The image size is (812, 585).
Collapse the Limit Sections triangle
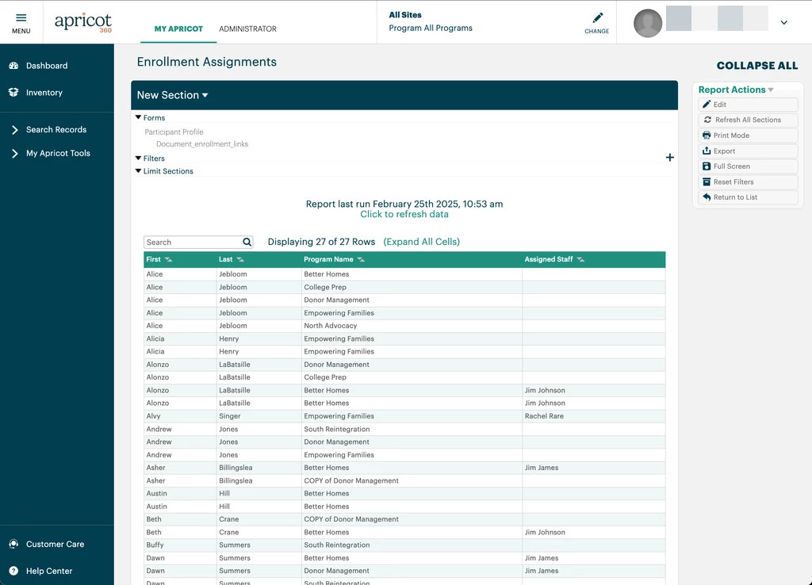click(138, 171)
